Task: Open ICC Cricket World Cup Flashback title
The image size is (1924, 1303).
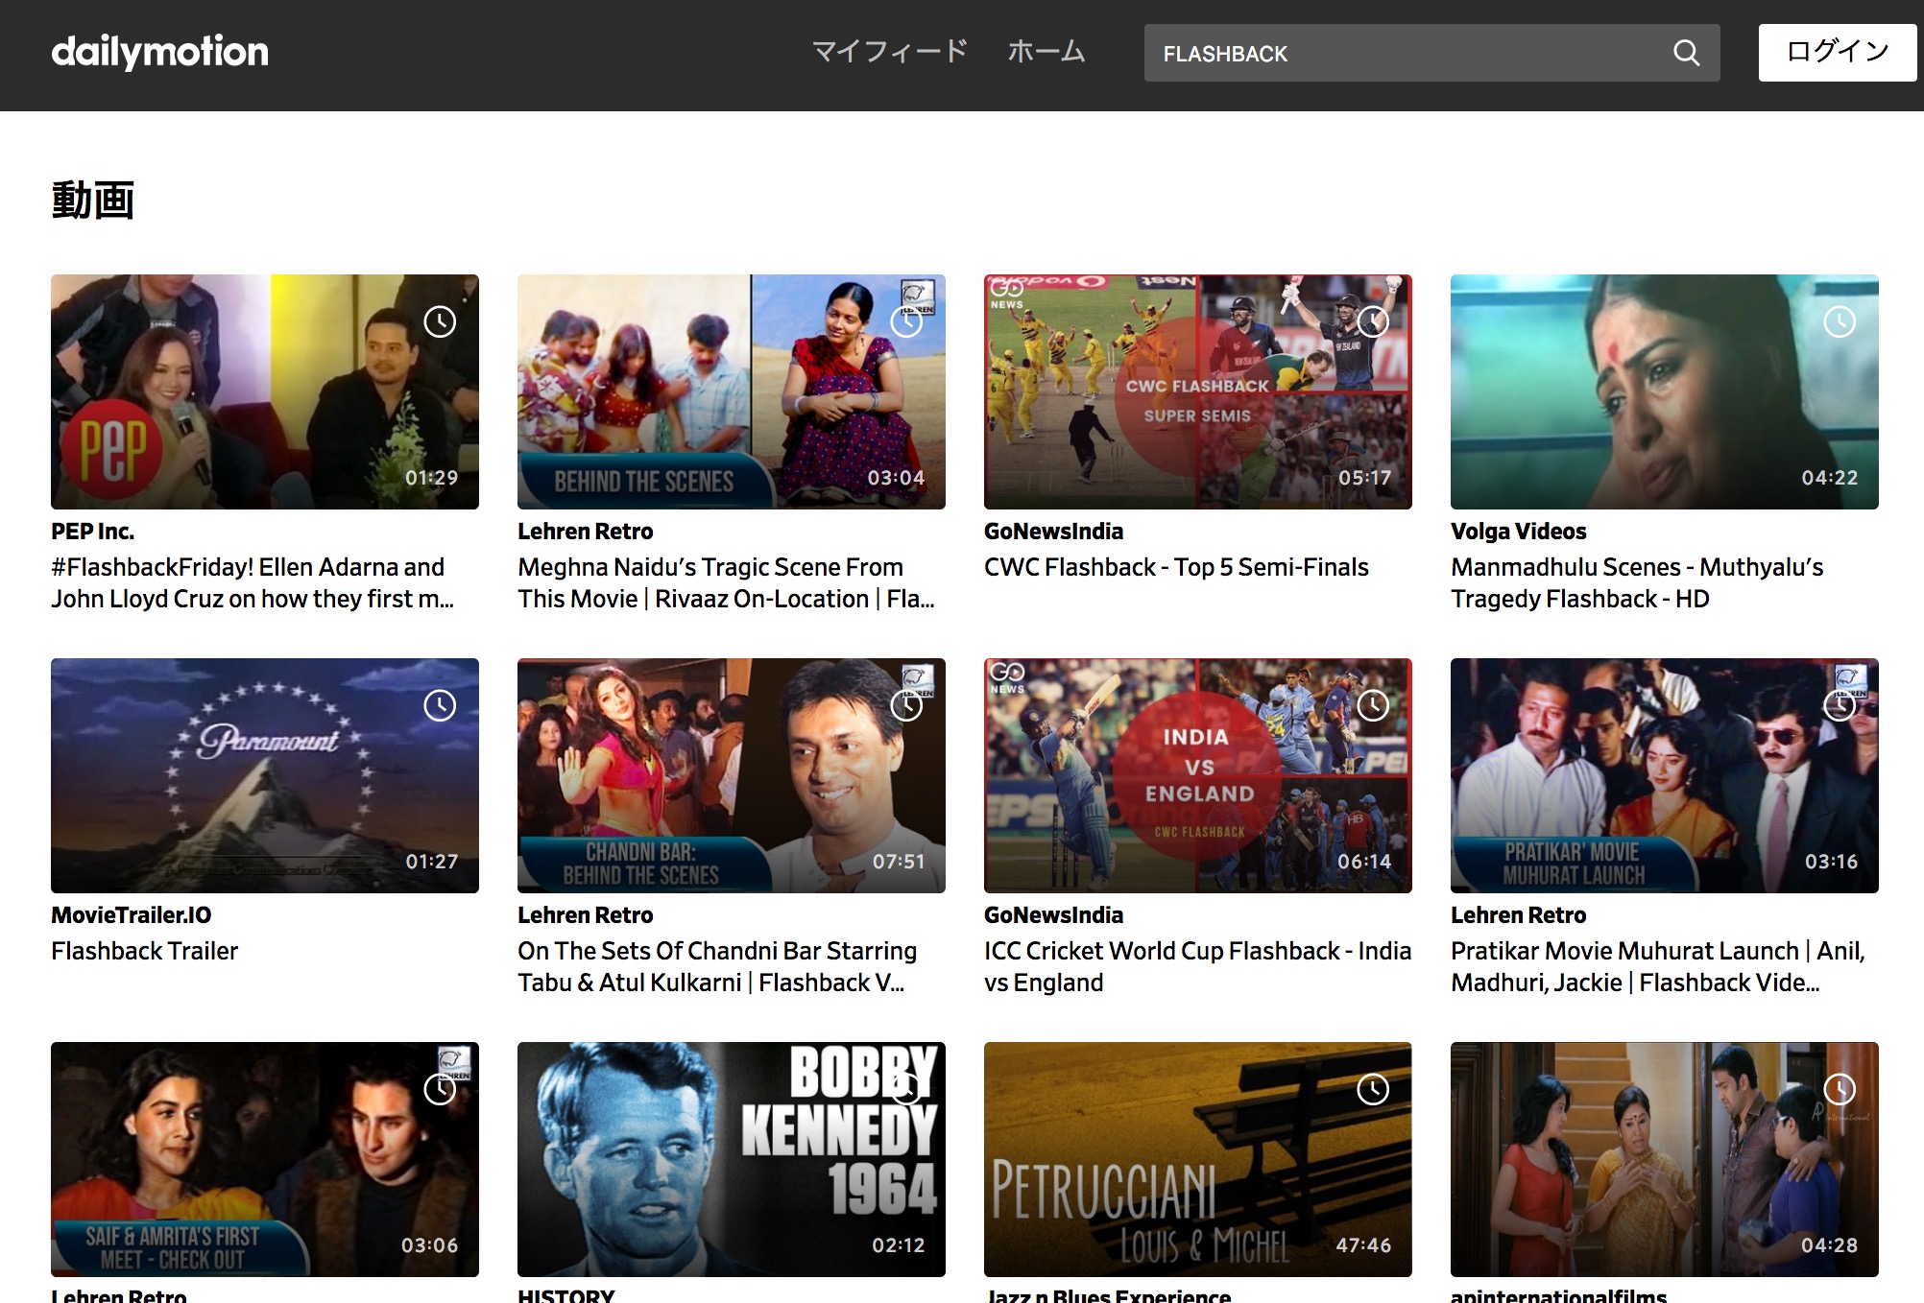Action: (1197, 966)
